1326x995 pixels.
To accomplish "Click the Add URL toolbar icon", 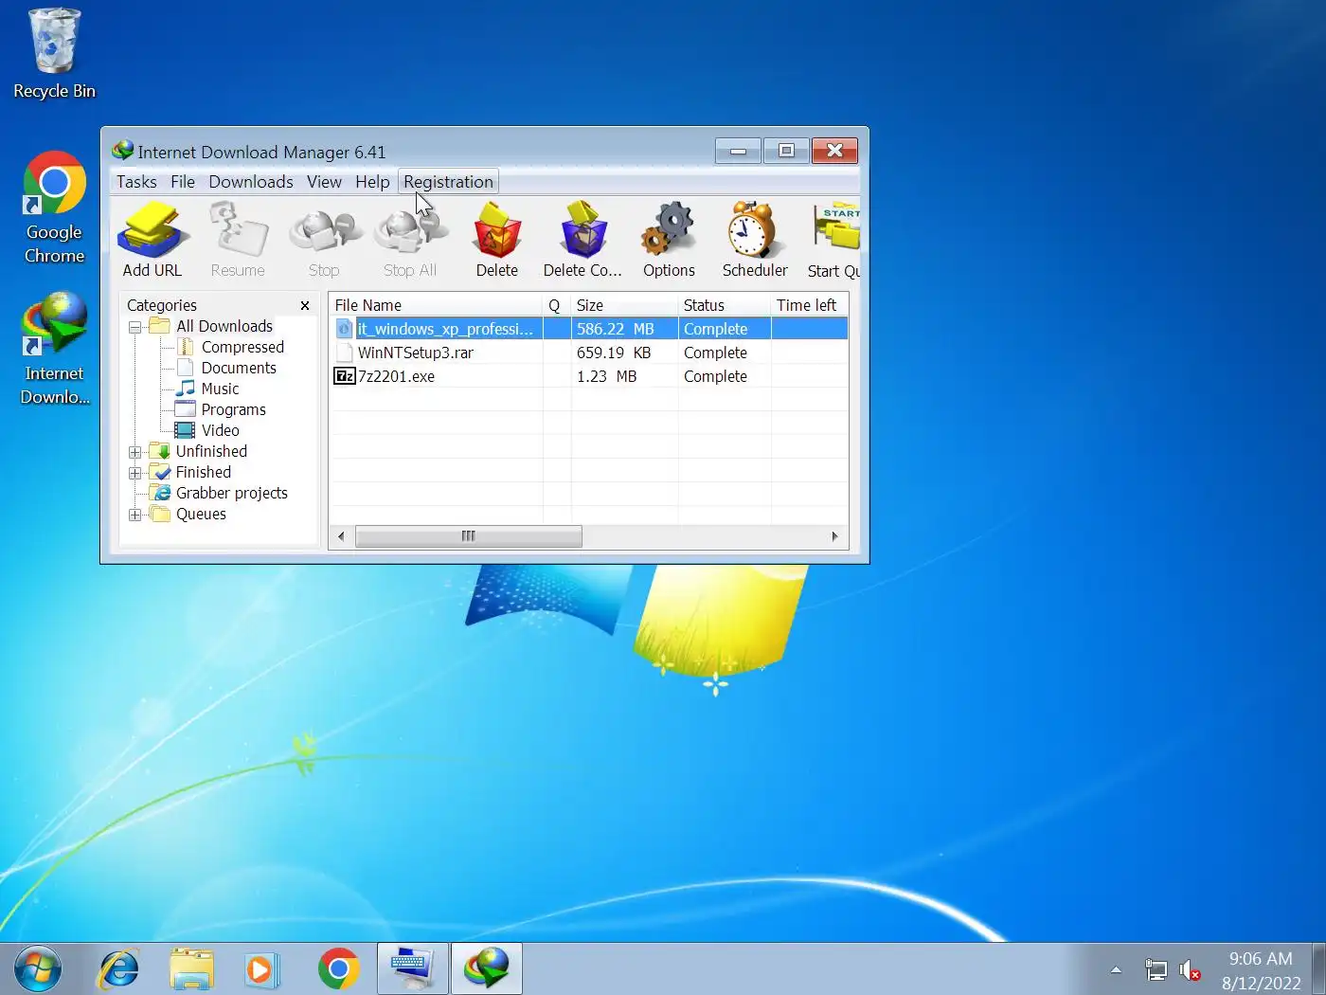I will (x=152, y=240).
